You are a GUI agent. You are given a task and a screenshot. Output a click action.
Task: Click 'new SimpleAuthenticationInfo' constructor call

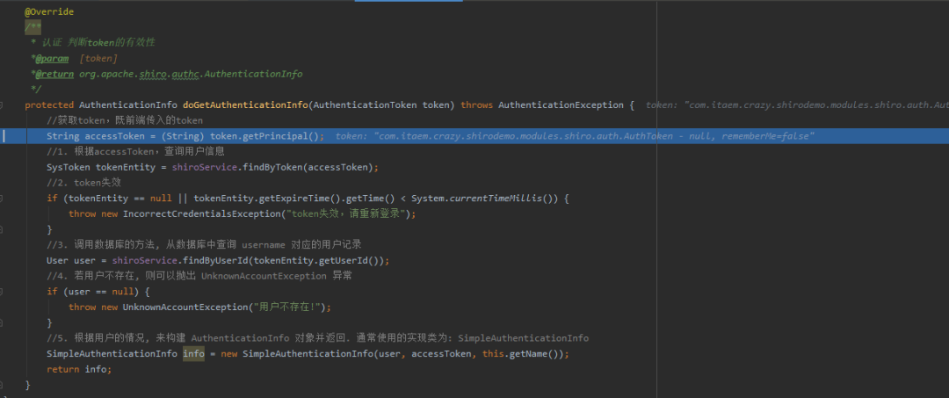(x=297, y=354)
